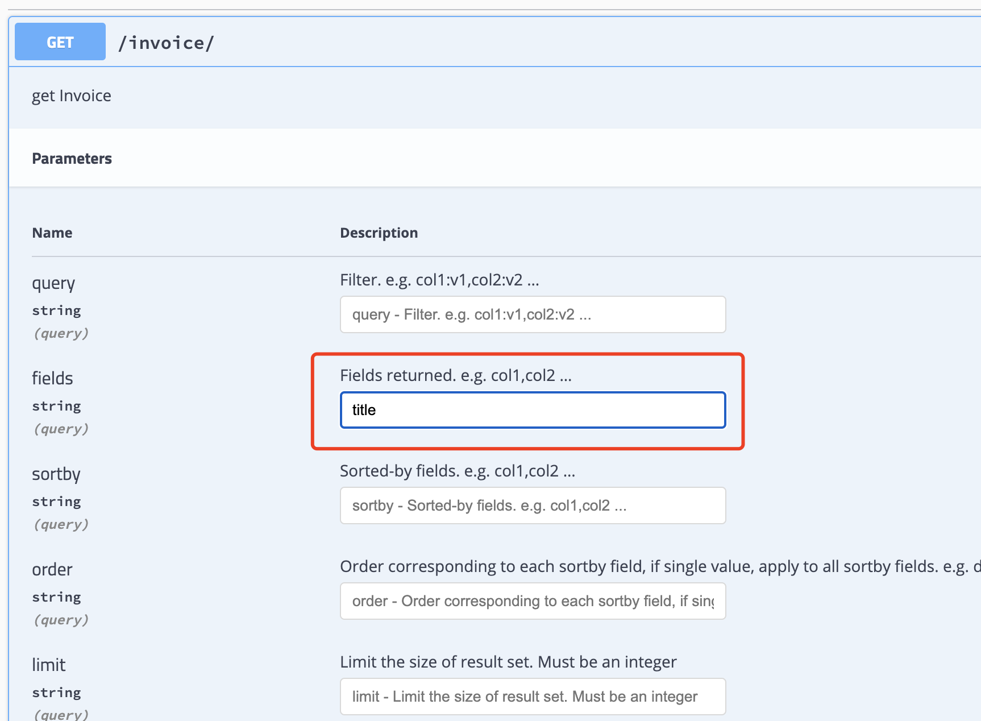Click the query parameter name label

(53, 283)
